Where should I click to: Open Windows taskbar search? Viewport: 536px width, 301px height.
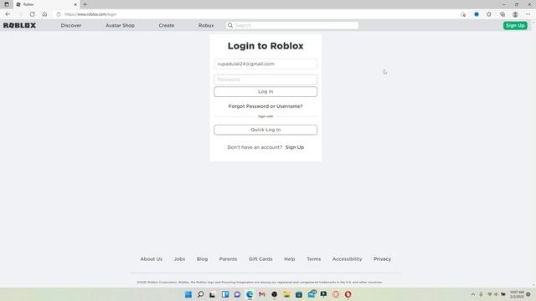(x=201, y=294)
